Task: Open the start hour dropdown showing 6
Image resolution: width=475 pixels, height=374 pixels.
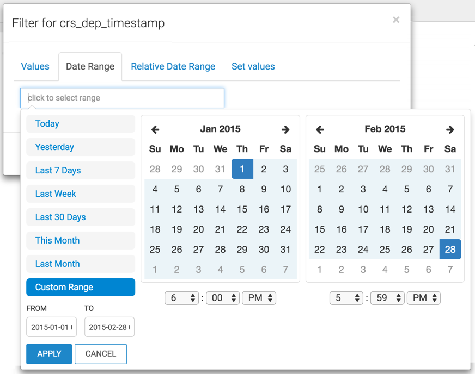Action: 182,298
